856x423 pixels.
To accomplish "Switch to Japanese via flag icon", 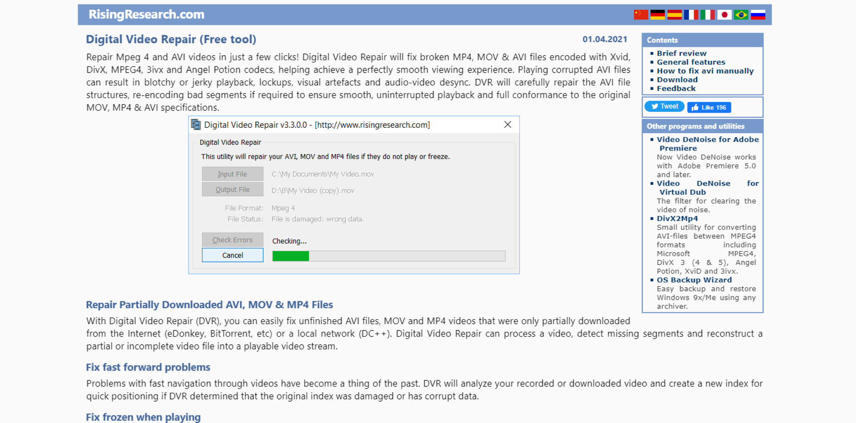I will tap(724, 15).
